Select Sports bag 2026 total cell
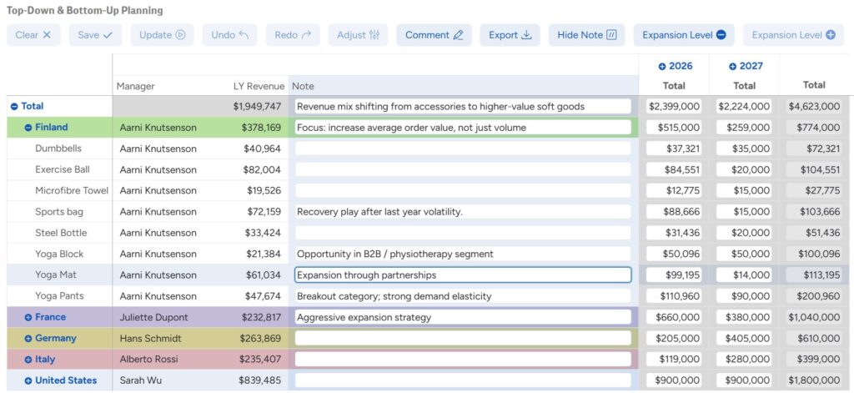Screen dimensions: 854x393 pos(674,212)
